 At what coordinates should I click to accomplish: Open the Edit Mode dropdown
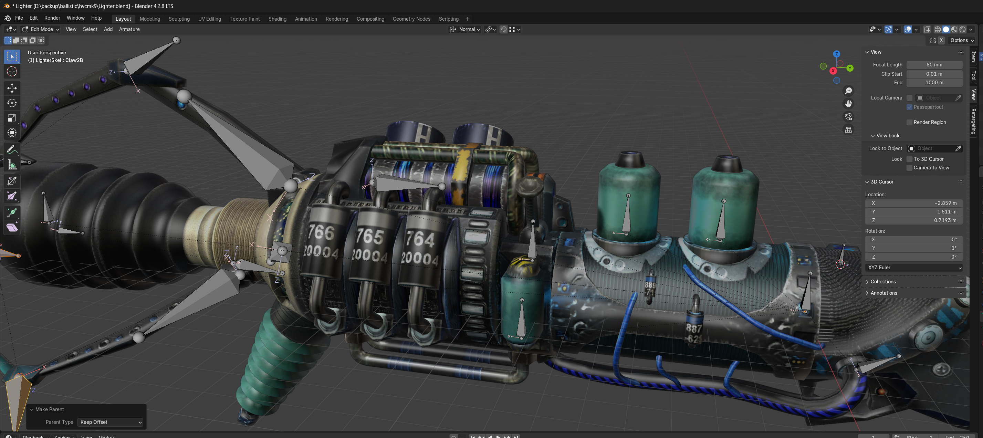point(40,29)
